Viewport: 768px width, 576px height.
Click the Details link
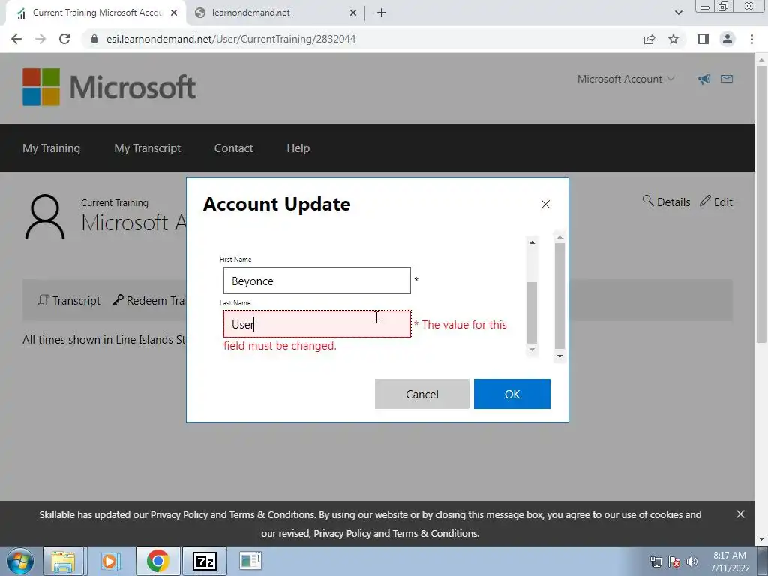(667, 202)
